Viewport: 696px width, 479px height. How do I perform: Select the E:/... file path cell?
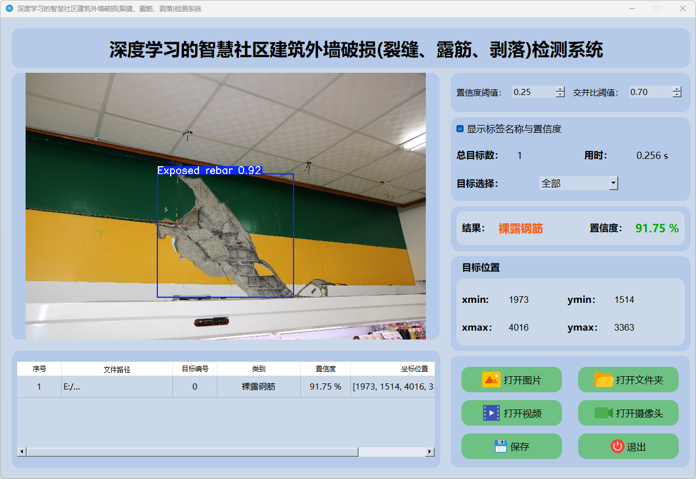point(117,387)
